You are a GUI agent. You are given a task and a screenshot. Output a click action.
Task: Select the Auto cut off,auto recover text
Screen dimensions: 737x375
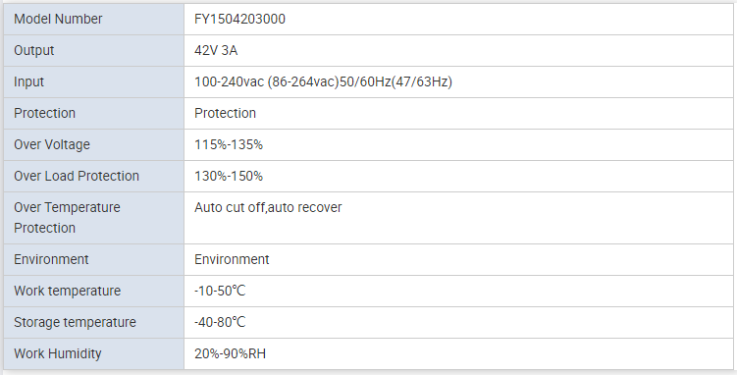click(x=268, y=207)
